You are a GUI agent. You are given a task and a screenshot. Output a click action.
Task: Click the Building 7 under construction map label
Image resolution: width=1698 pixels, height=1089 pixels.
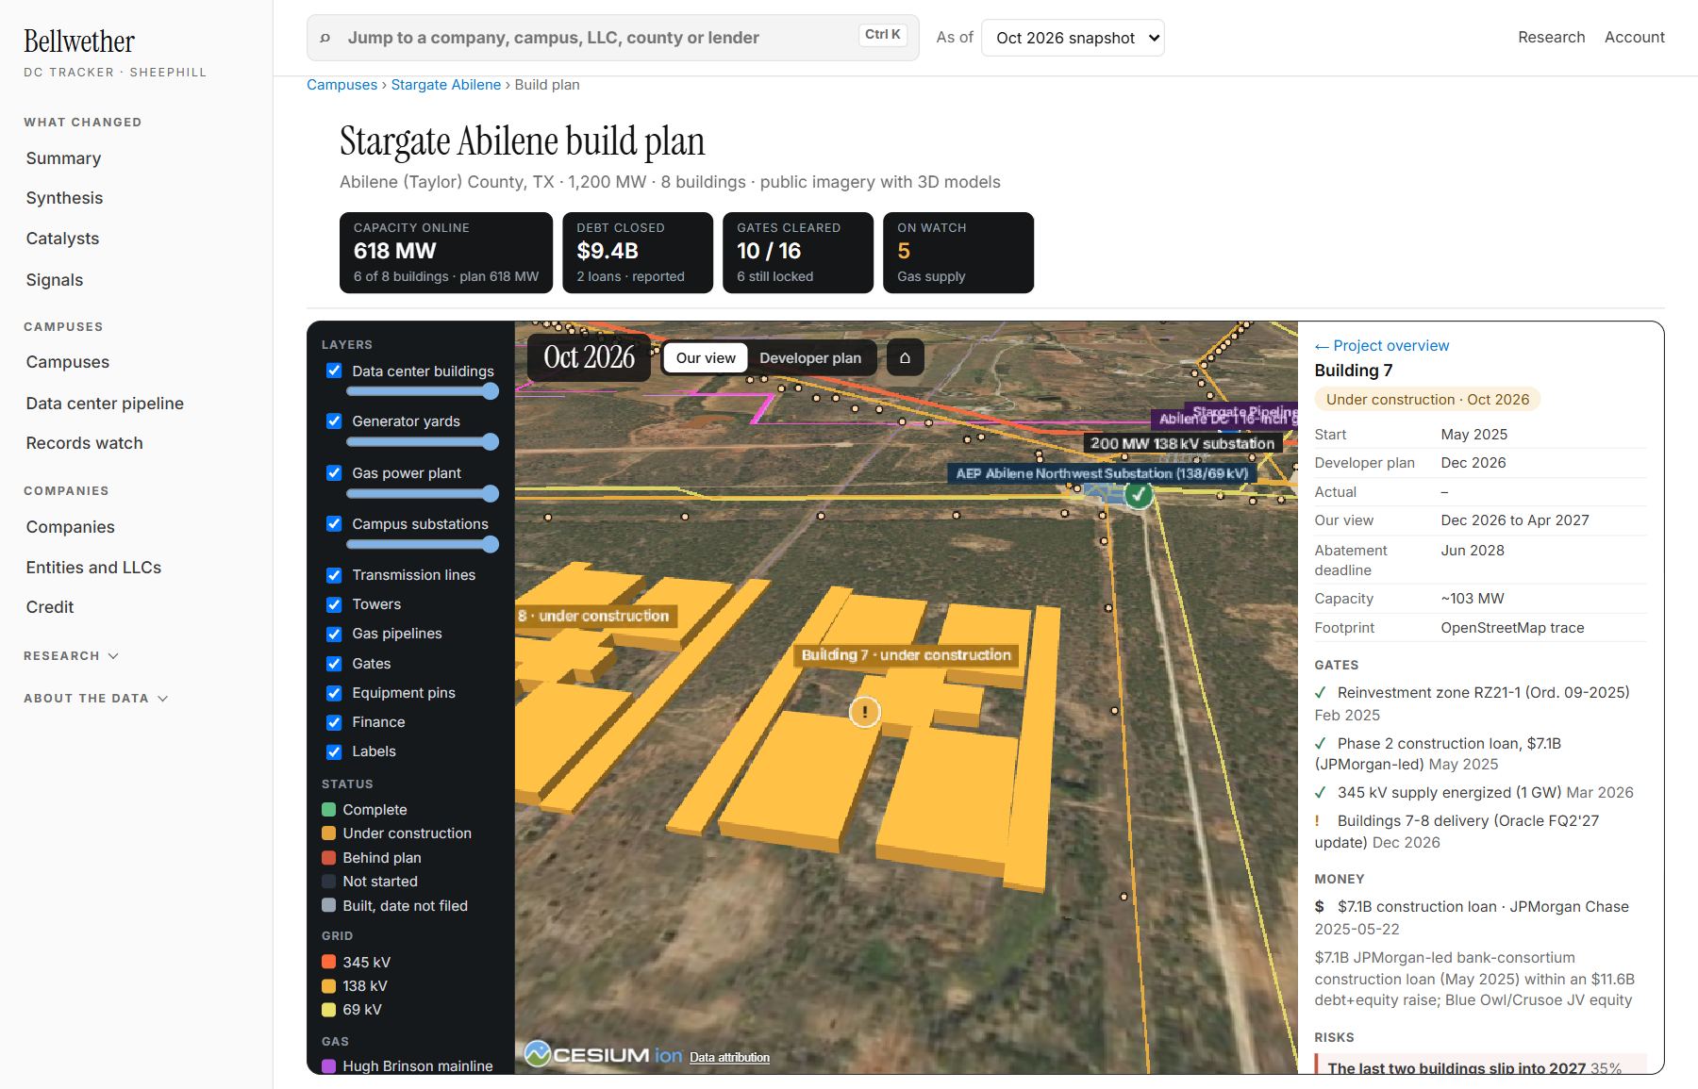907,655
